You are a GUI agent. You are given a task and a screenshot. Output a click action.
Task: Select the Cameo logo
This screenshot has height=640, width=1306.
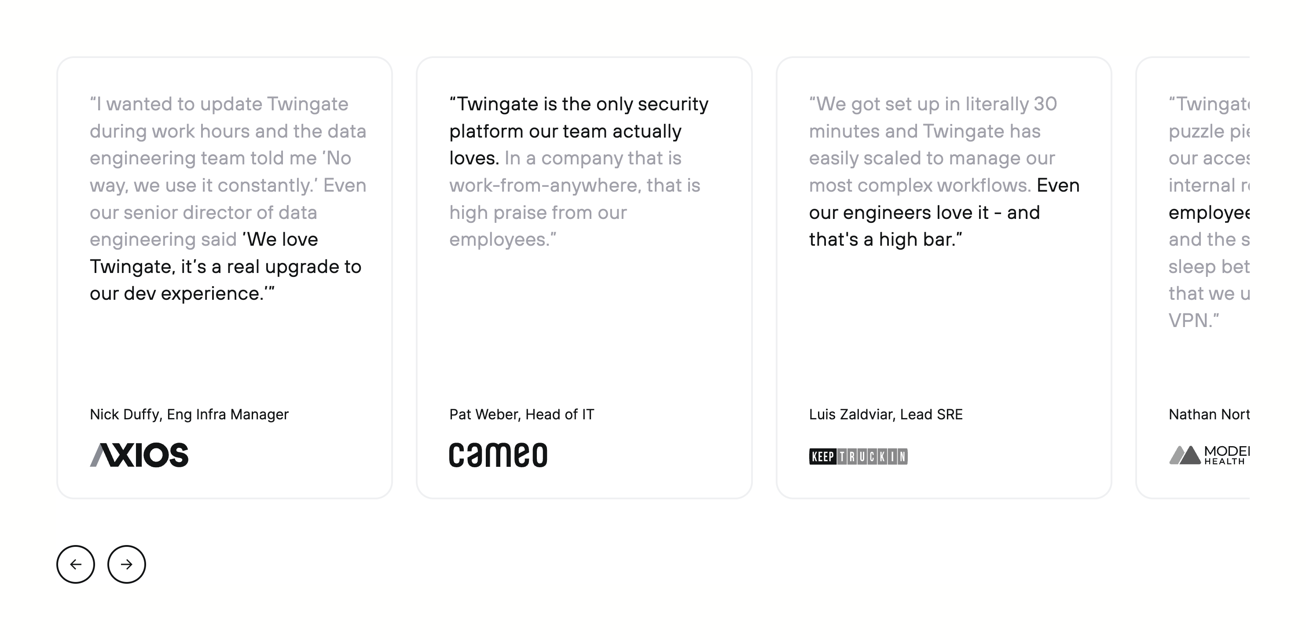coord(499,455)
